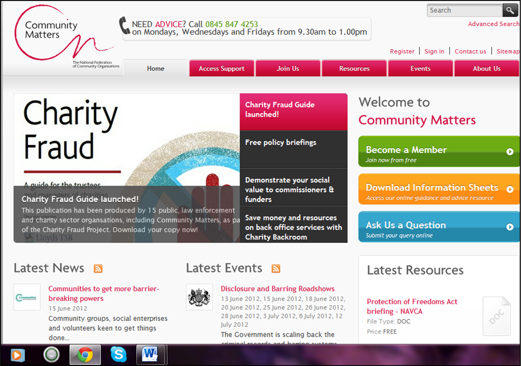The image size is (521, 366).
Task: Click the Register link
Action: tap(402, 51)
